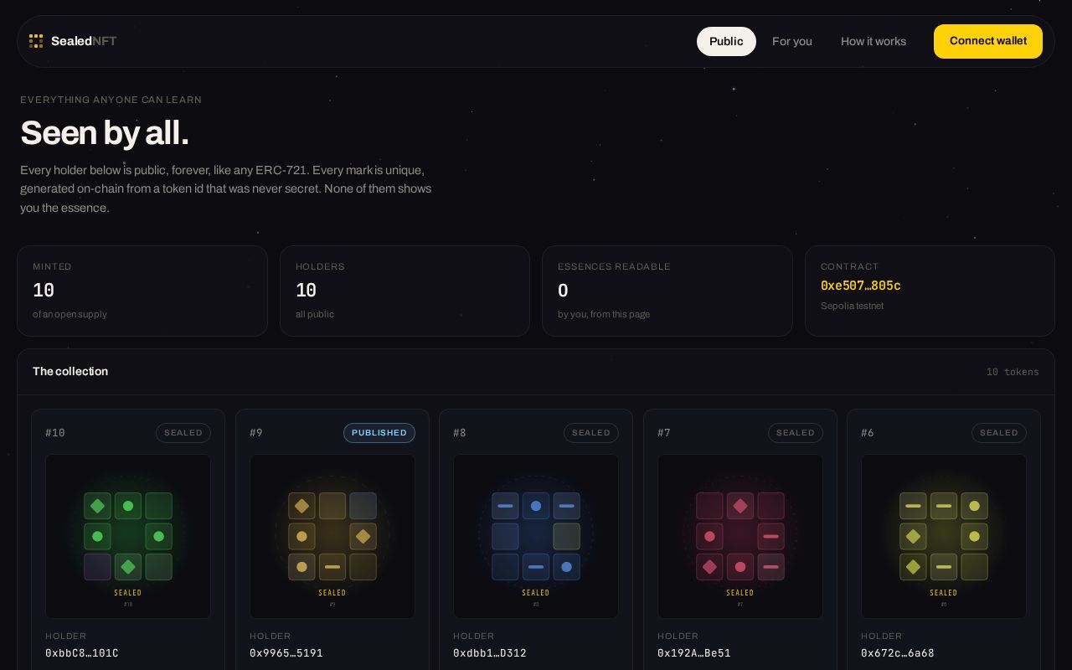Click the PUBLISHED badge on token #9
Image resolution: width=1072 pixels, height=670 pixels.
tap(379, 433)
